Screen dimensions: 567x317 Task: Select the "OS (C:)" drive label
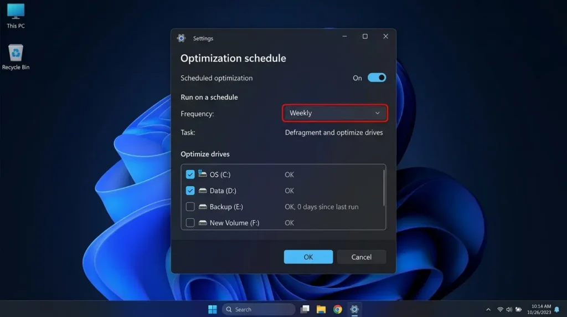pos(220,175)
